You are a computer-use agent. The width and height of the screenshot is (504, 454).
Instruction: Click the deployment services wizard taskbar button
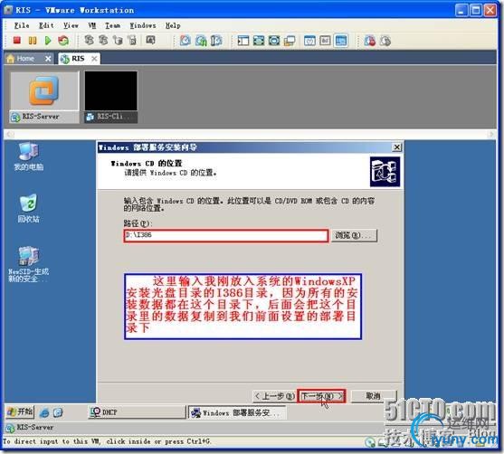click(x=236, y=412)
